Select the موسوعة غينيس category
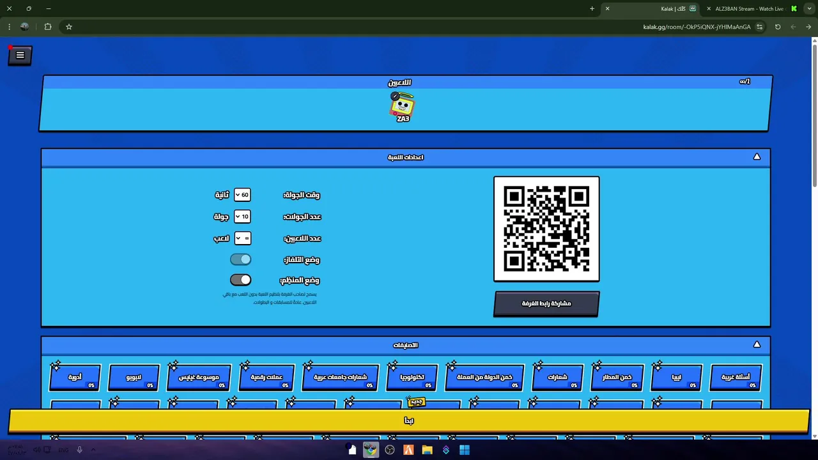 pyautogui.click(x=199, y=378)
